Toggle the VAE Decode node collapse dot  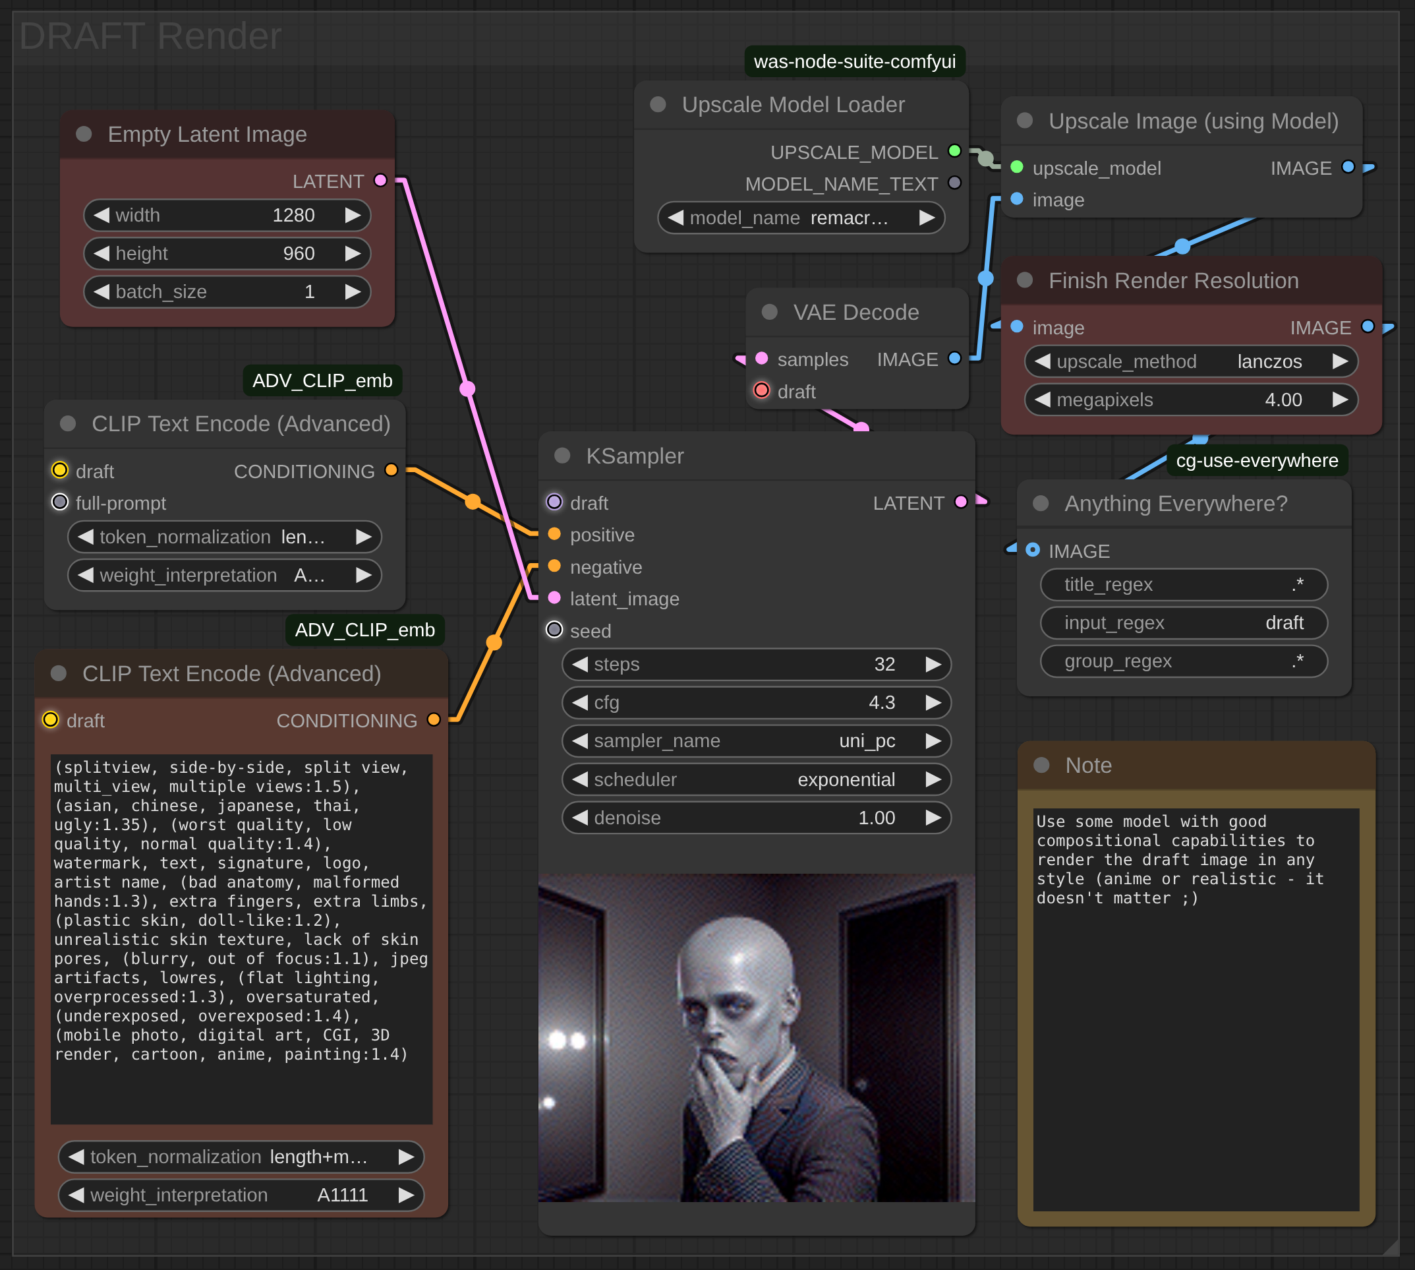point(769,312)
